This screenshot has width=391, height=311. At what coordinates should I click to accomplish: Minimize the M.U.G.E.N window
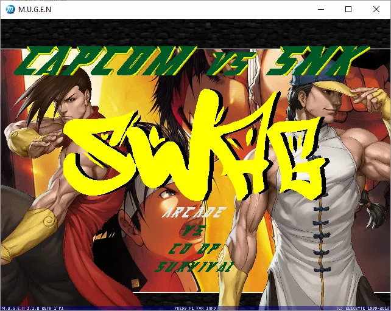click(x=321, y=9)
